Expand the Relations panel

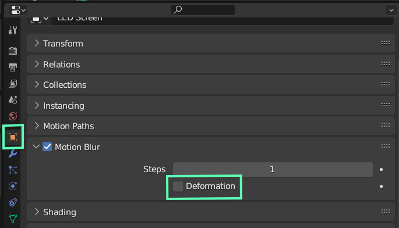pyautogui.click(x=37, y=64)
